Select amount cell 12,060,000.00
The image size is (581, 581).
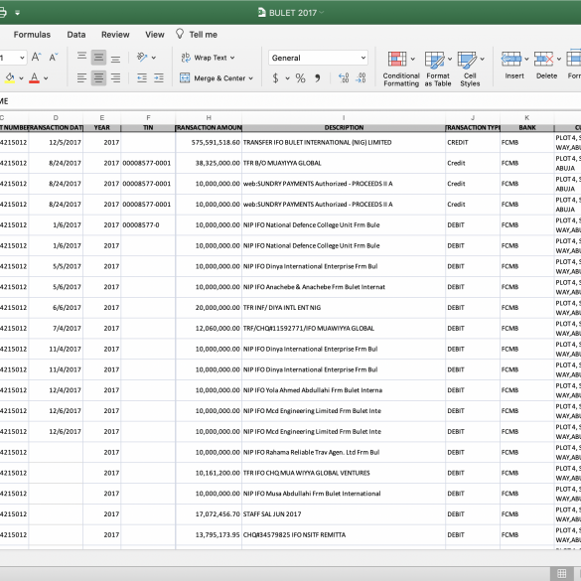pyautogui.click(x=209, y=329)
